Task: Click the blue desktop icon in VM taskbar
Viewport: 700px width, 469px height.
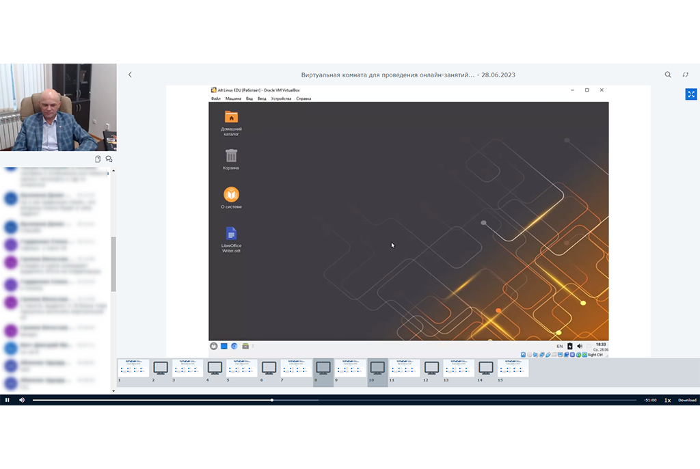Action: point(224,346)
